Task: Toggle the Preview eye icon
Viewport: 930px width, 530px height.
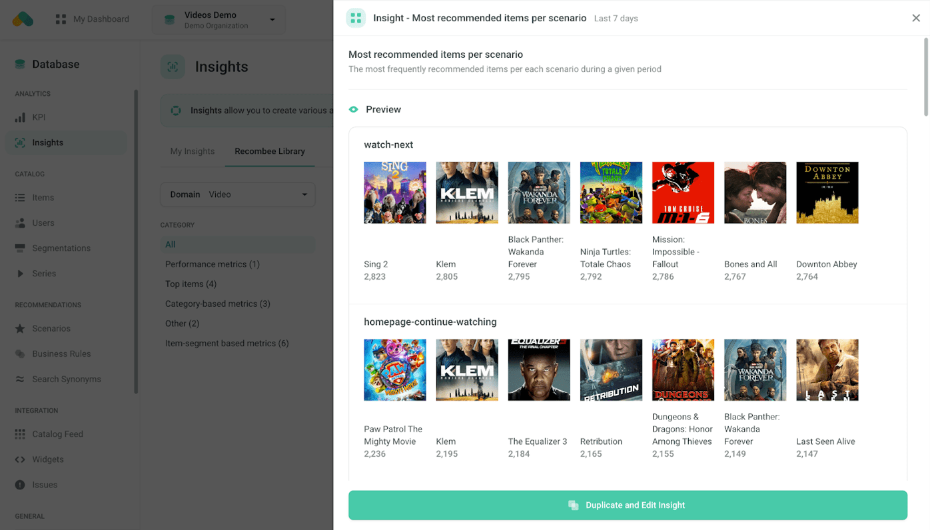Action: point(354,109)
